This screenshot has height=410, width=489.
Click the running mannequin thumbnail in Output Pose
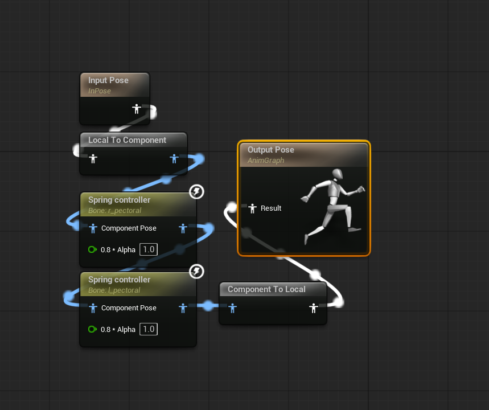coord(332,206)
